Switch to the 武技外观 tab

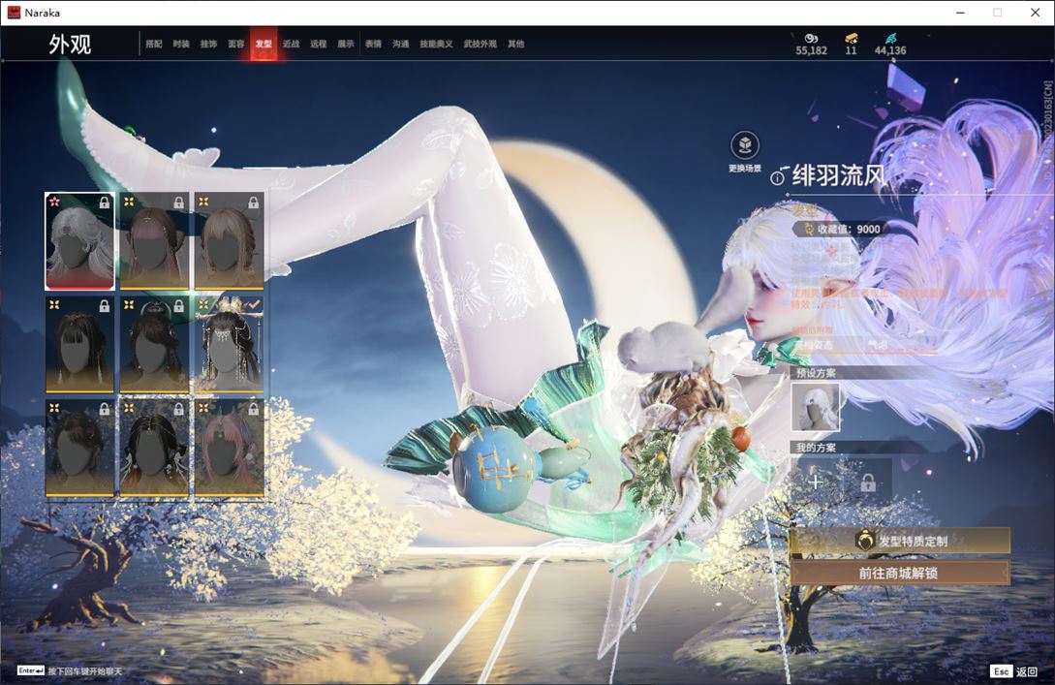click(x=480, y=44)
